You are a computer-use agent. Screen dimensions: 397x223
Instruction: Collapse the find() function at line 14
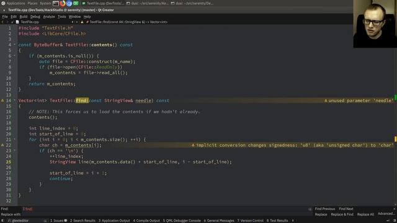pos(14,100)
